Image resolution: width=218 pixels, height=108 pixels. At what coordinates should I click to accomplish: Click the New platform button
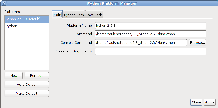click(x=14, y=75)
